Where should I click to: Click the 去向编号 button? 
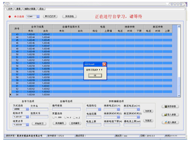[x=75, y=123]
